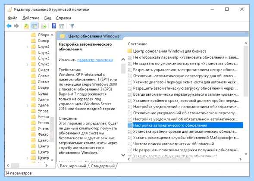Click the Forward arrow toolbar icon
254x181 pixels.
click(x=16, y=26)
